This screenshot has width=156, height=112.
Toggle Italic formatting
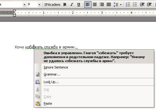72,5
